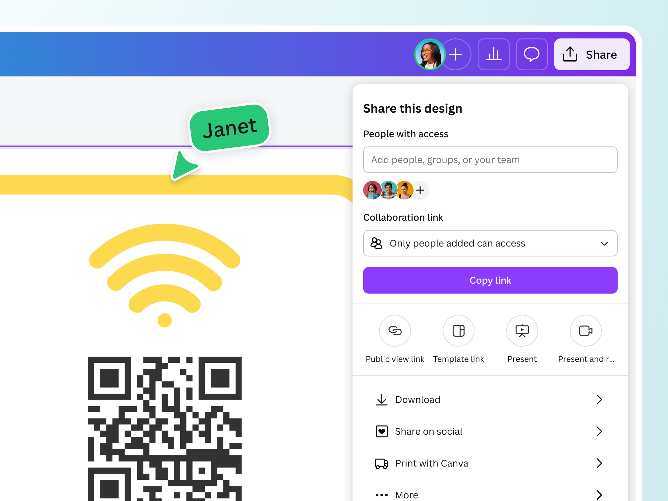Viewport: 668px width, 501px height.
Task: Focus the Add people, groups, or your team field
Action: pyautogui.click(x=490, y=160)
